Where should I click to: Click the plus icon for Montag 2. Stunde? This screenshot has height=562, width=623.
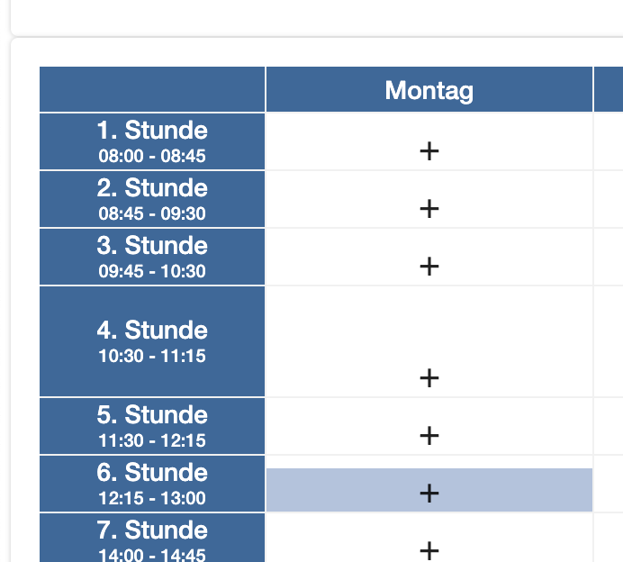(429, 209)
